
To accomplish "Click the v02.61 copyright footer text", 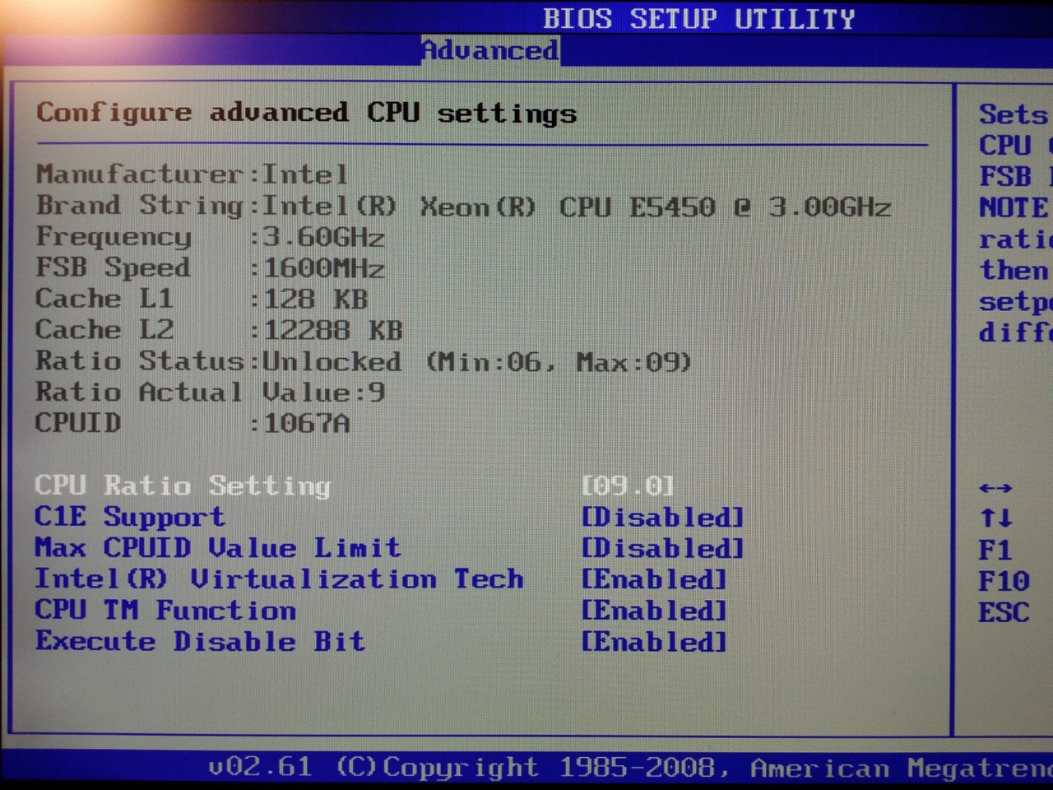I will click(x=630, y=768).
